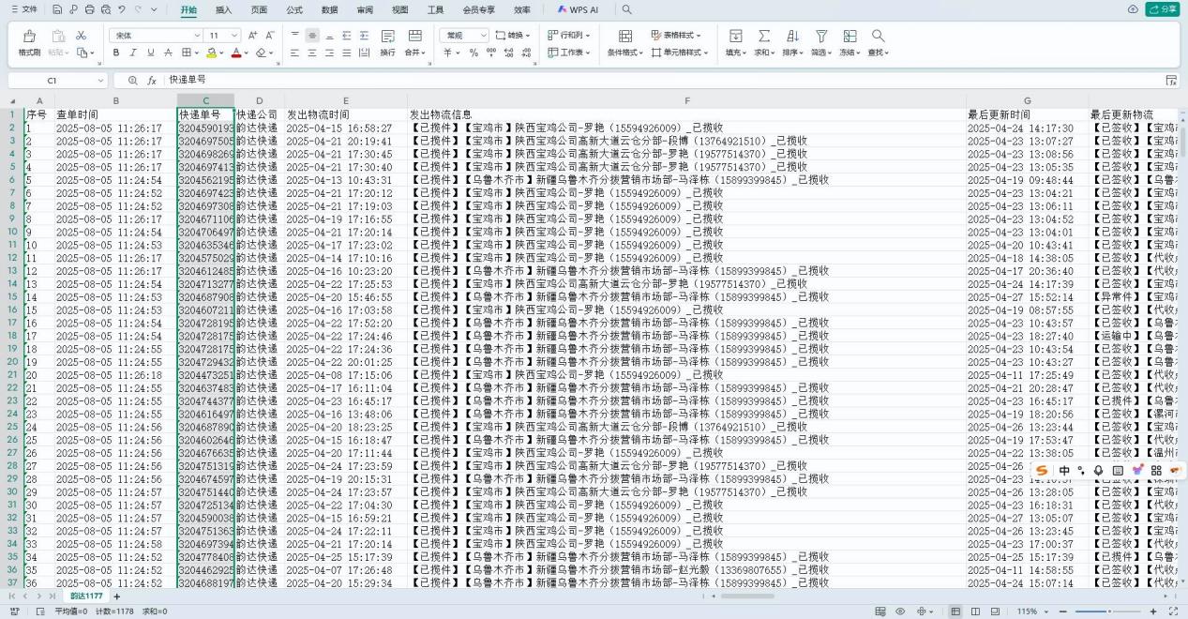The image size is (1188, 619).
Task: Open the WPS AI panel
Action: click(578, 9)
